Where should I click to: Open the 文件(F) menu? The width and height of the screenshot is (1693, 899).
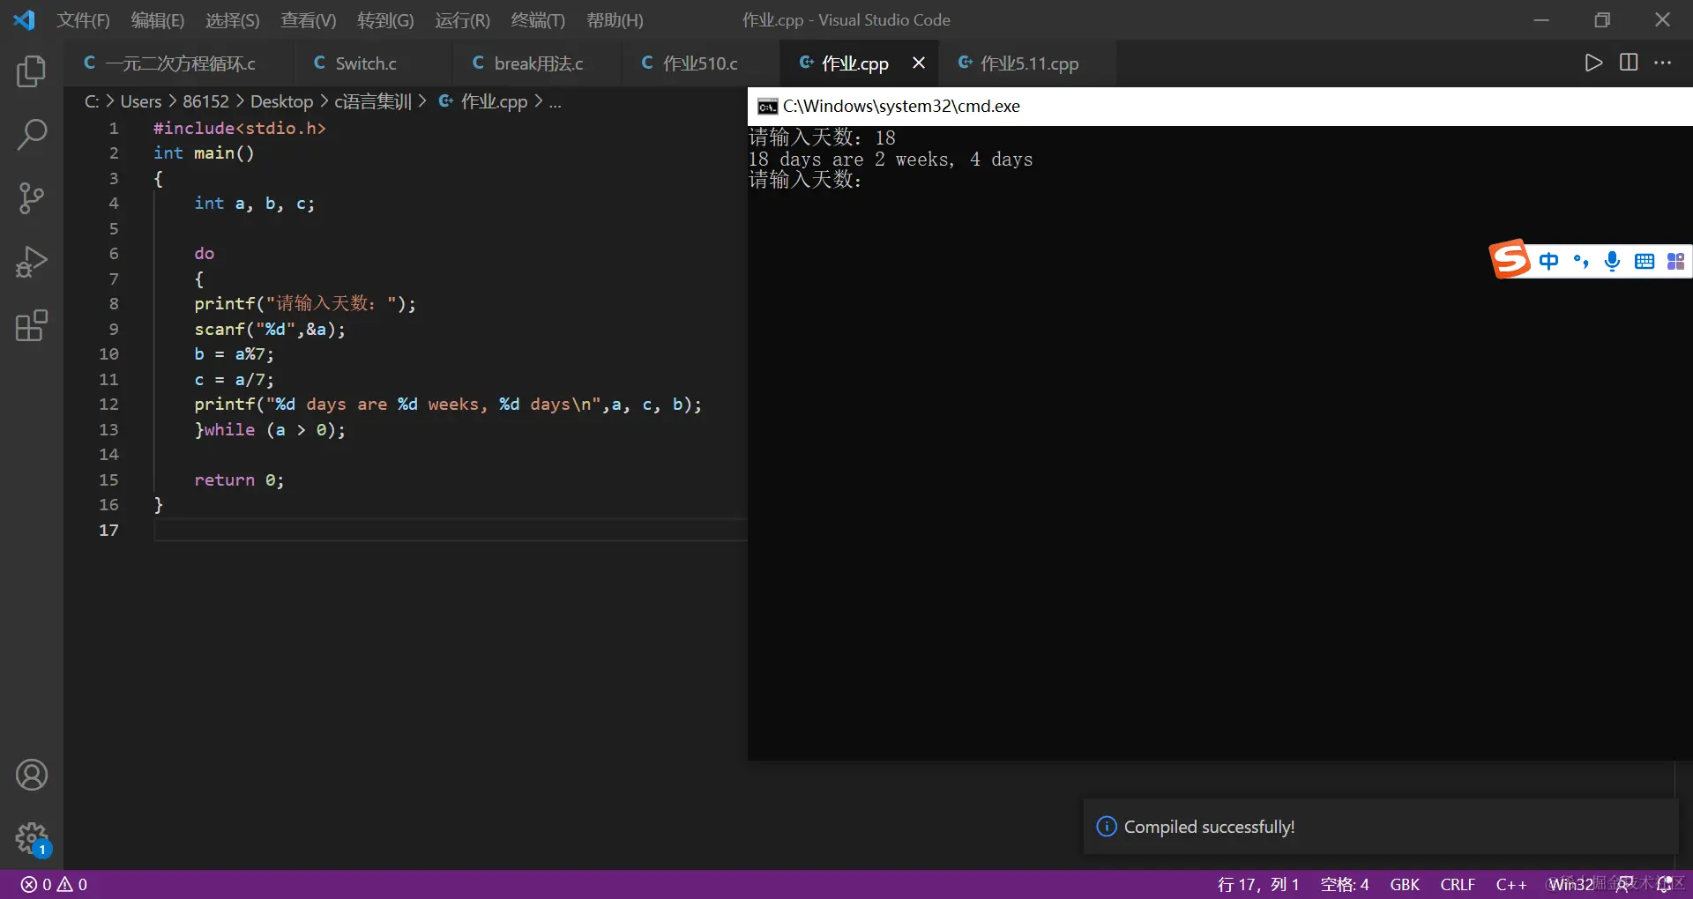(84, 19)
